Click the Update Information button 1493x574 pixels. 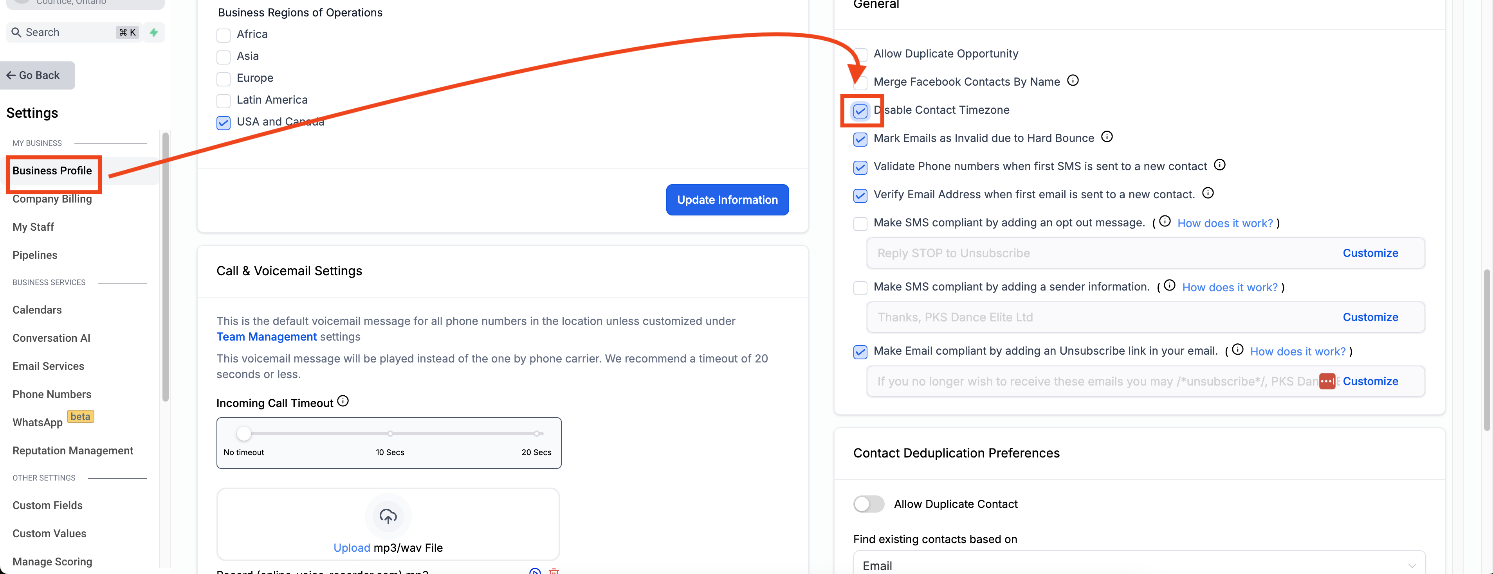click(727, 200)
